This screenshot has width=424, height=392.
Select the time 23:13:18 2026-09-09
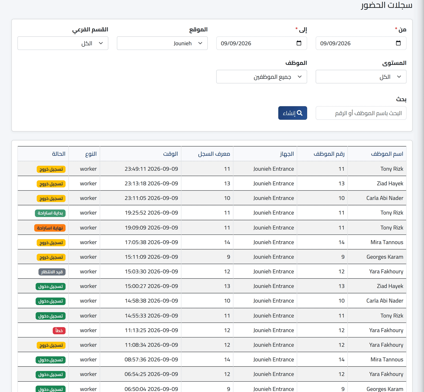(x=151, y=183)
